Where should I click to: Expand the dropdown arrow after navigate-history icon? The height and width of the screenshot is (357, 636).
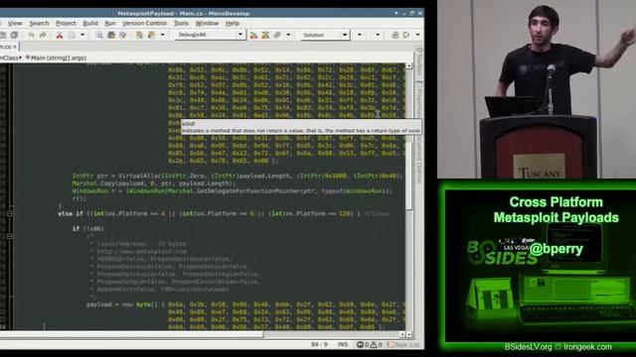tap(163, 36)
